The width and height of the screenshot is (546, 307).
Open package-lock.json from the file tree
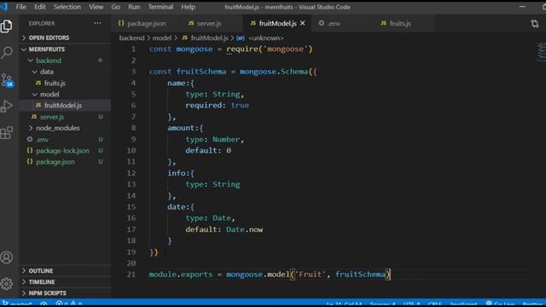tap(62, 150)
